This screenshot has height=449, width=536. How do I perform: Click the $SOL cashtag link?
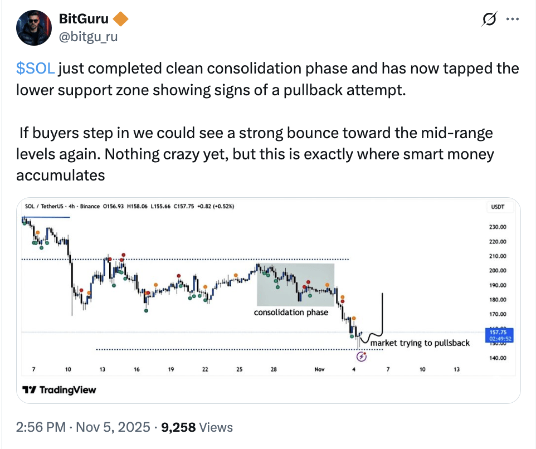pos(36,69)
